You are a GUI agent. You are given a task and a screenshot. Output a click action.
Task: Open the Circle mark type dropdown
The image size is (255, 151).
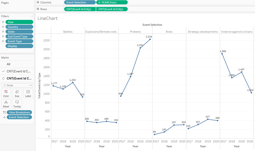(17, 85)
